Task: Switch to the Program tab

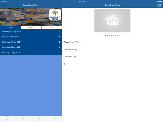Action: (x=10, y=27)
